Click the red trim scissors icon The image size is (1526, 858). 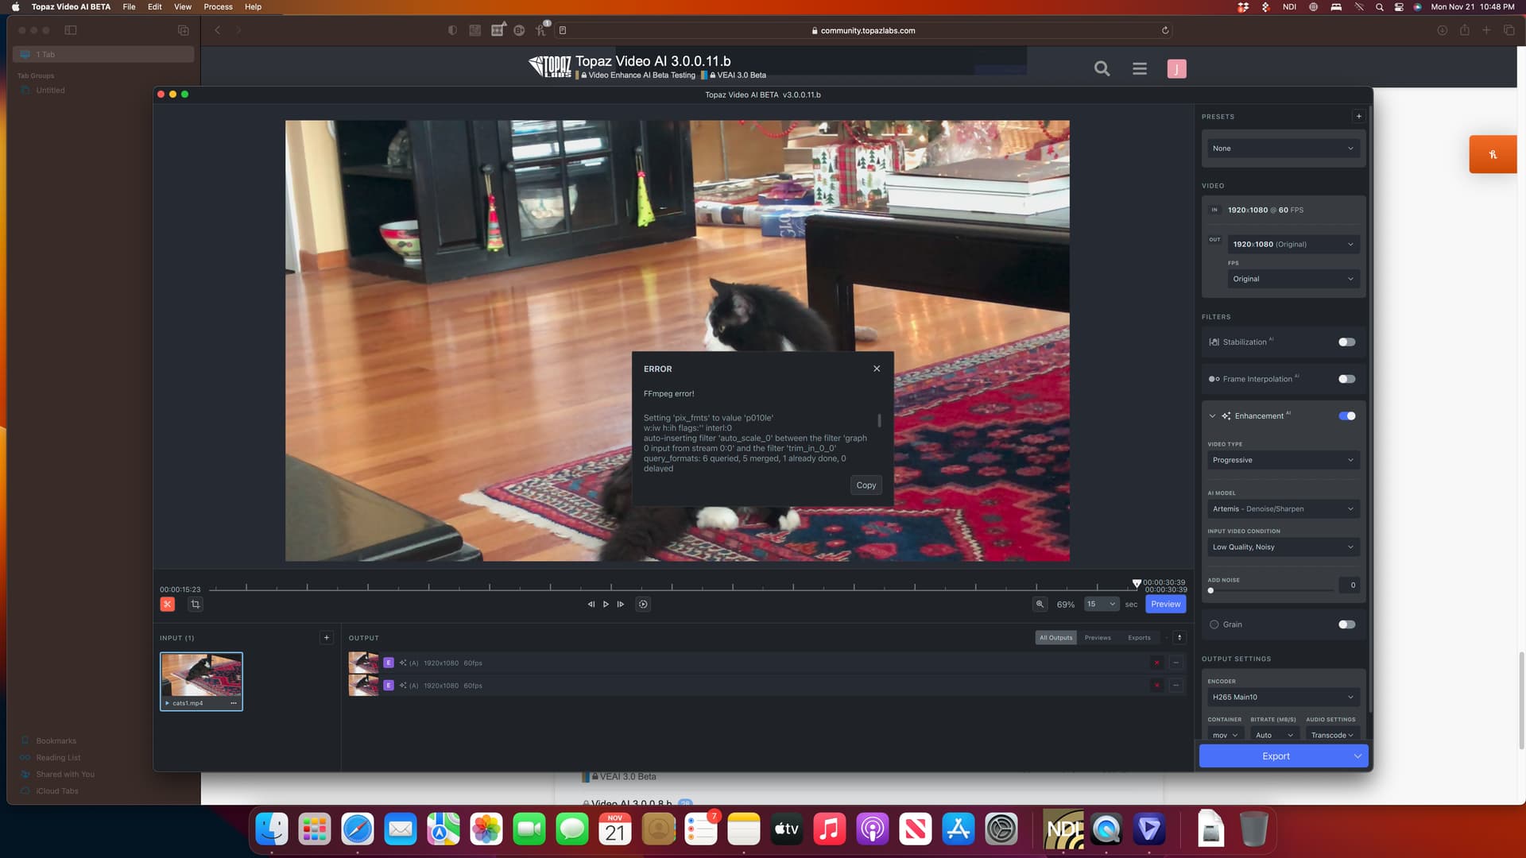click(168, 605)
